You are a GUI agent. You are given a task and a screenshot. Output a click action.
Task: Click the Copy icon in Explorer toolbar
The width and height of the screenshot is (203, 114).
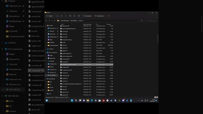62,16
